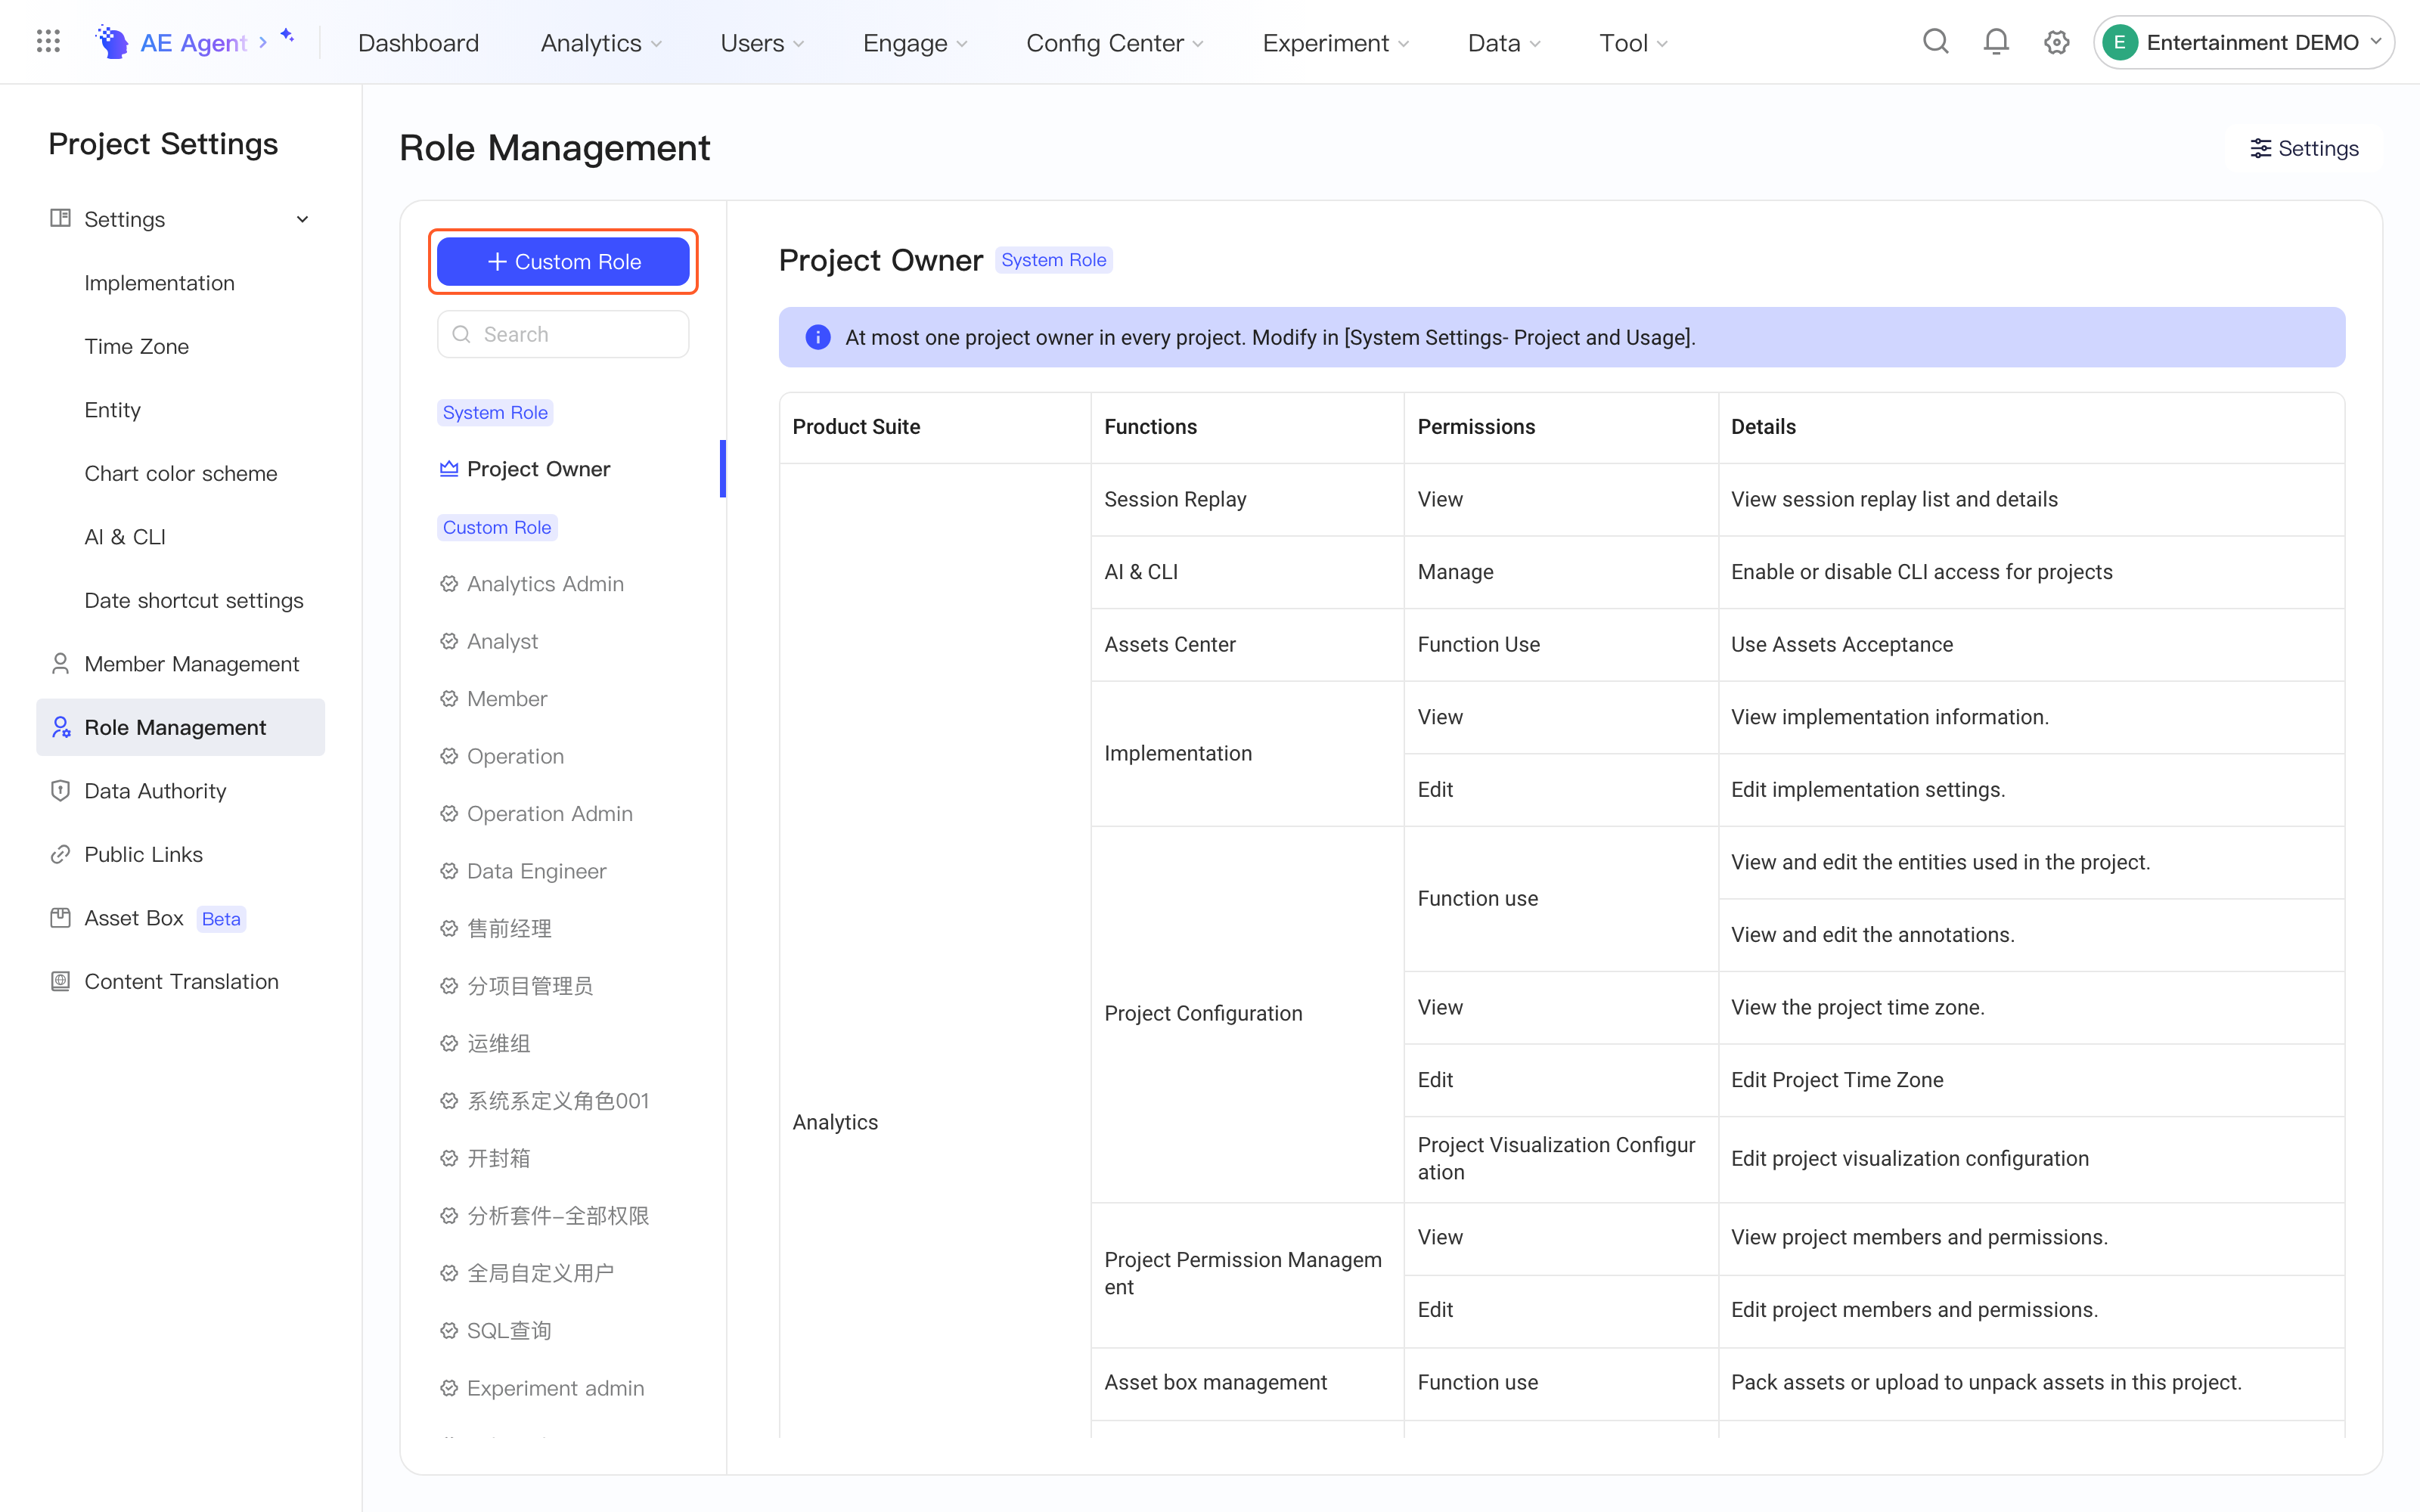Open AI & CLI in sidebar

pyautogui.click(x=125, y=537)
